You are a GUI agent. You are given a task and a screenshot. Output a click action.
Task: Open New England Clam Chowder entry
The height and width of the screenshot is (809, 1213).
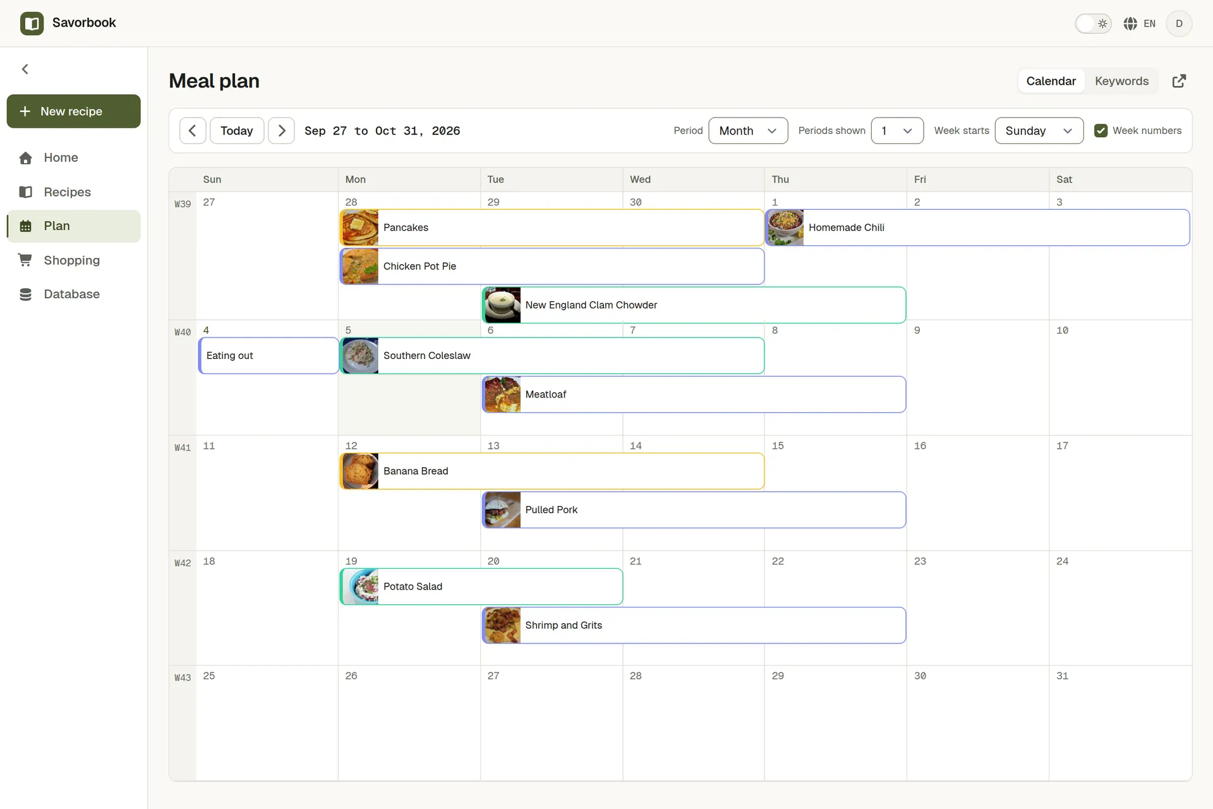pyautogui.click(x=694, y=305)
